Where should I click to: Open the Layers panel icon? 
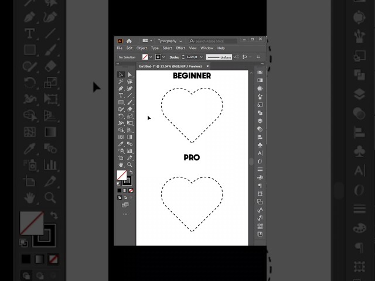pos(260,121)
